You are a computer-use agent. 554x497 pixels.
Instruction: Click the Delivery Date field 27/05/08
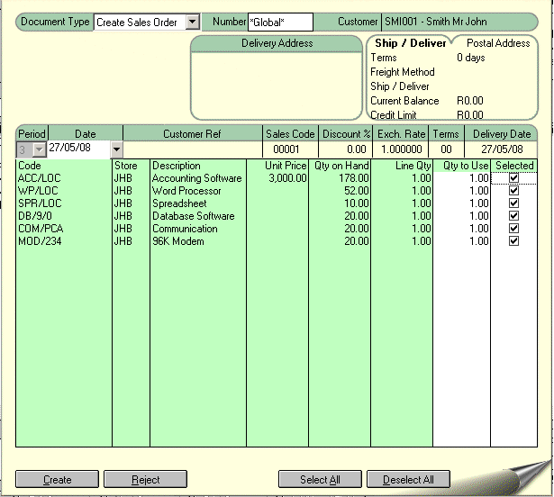coord(501,149)
